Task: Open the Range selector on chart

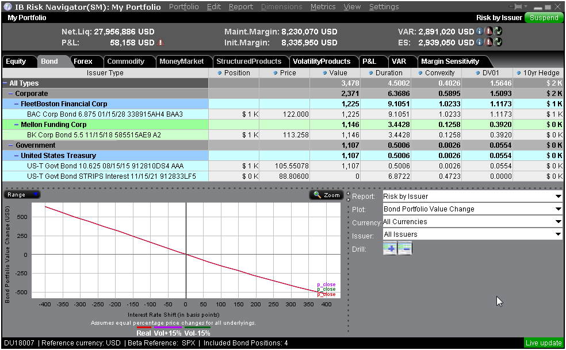Action: [22, 195]
